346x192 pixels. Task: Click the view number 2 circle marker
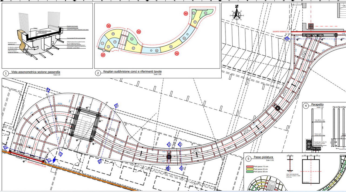98,73
